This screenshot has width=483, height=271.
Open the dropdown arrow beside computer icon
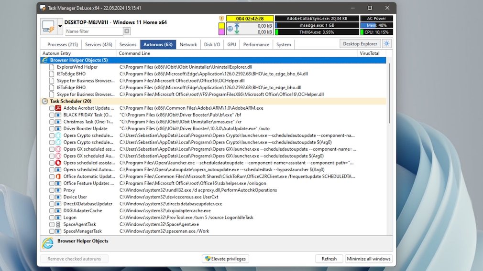(x=60, y=27)
